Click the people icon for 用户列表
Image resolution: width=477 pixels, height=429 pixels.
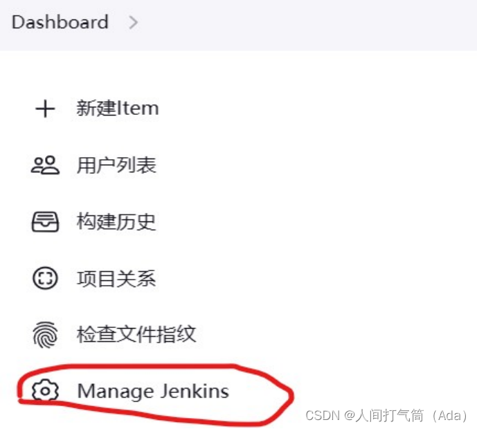(x=45, y=165)
